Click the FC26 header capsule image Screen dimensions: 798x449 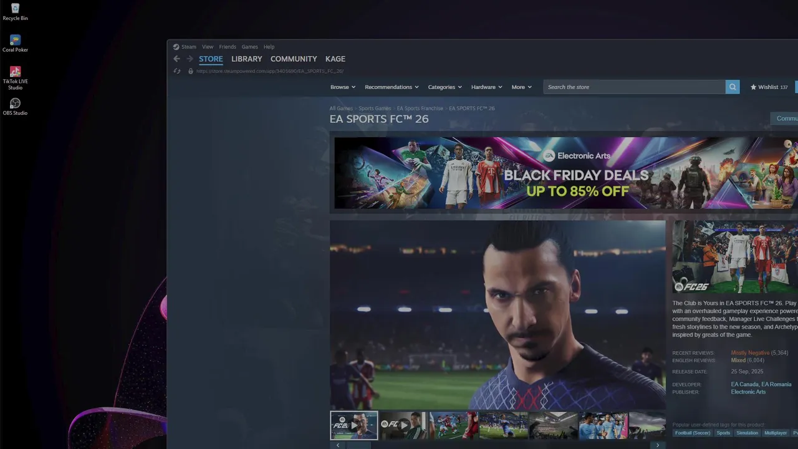(x=735, y=257)
